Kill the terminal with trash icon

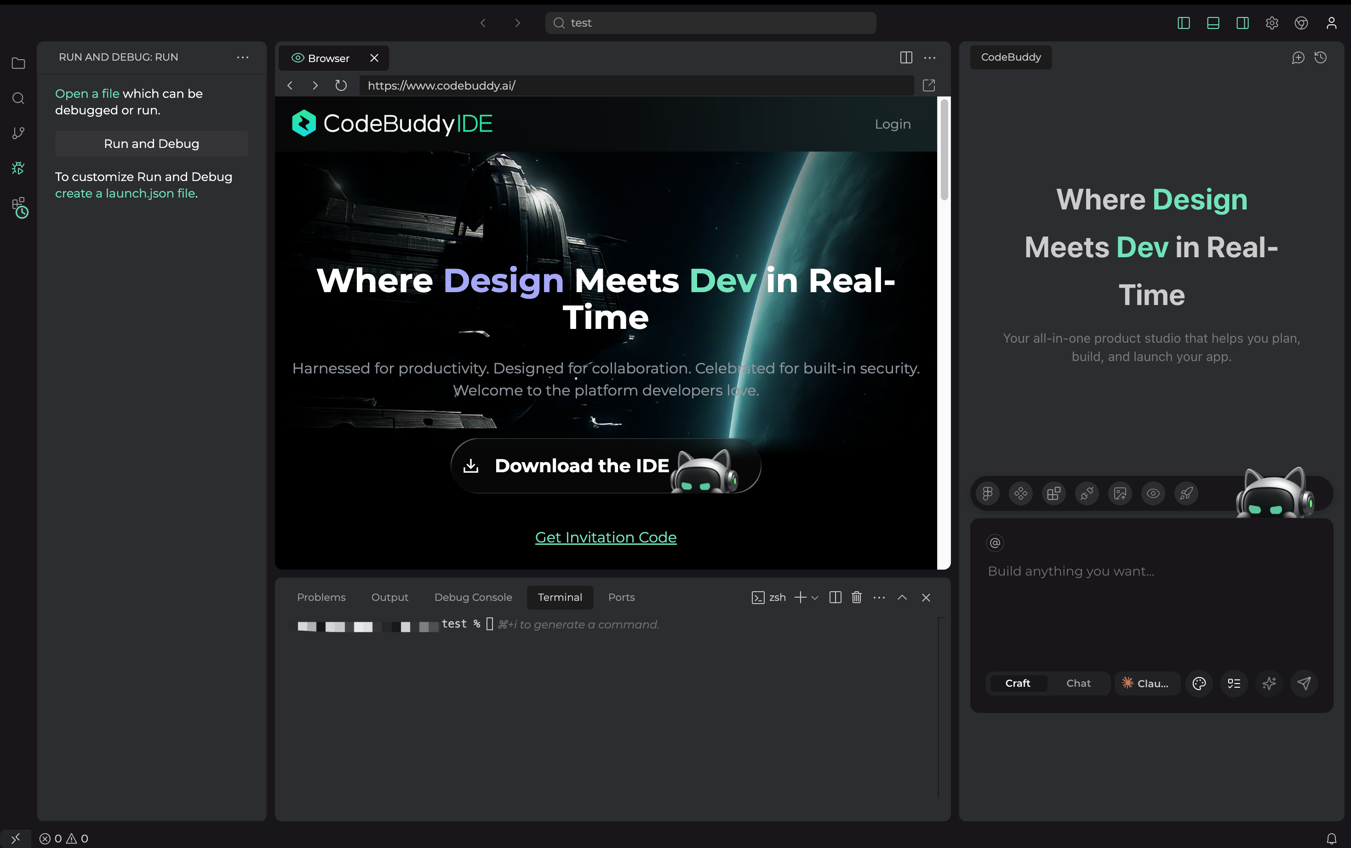[856, 598]
